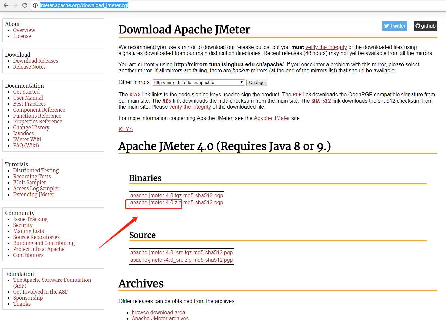
Task: Open Functions Reference link
Action: [x=37, y=116]
